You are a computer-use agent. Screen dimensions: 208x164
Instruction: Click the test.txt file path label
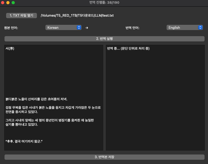77,16
